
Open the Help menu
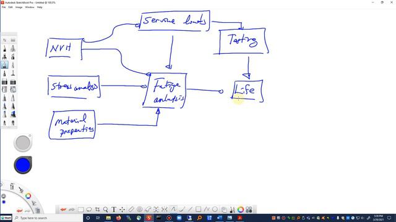[40, 7]
